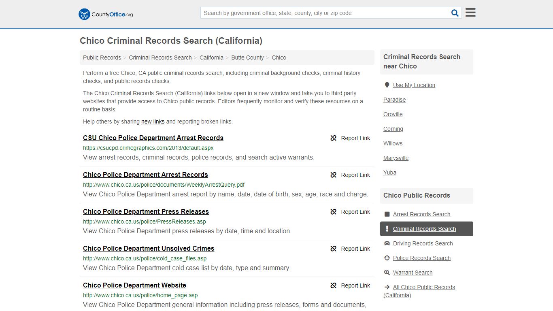
Task: Open California breadcrumb link
Action: click(211, 58)
